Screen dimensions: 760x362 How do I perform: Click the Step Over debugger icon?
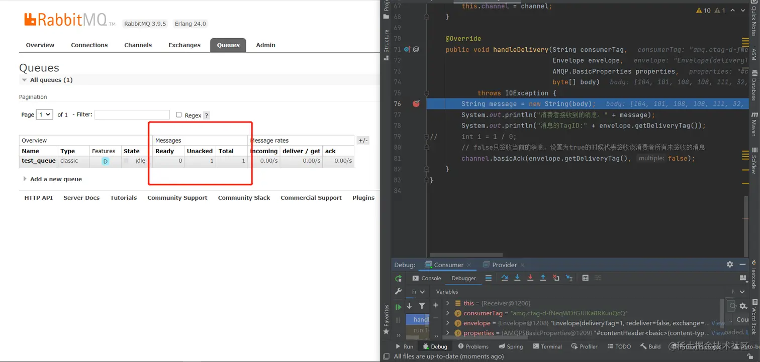[505, 278]
